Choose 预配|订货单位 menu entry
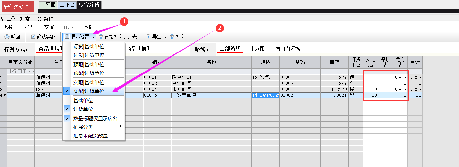459x167 pixels. point(94,73)
